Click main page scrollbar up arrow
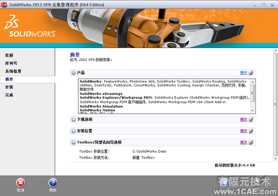This screenshot has width=278, height=196. coord(276,51)
